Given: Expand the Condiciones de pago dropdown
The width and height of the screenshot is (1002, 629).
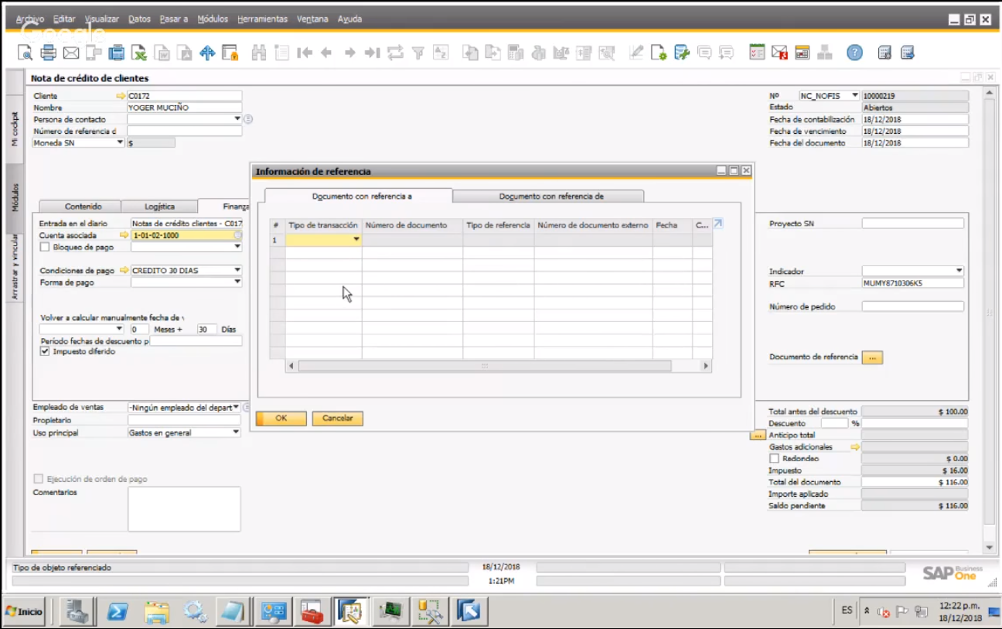Looking at the screenshot, I should coord(237,271).
